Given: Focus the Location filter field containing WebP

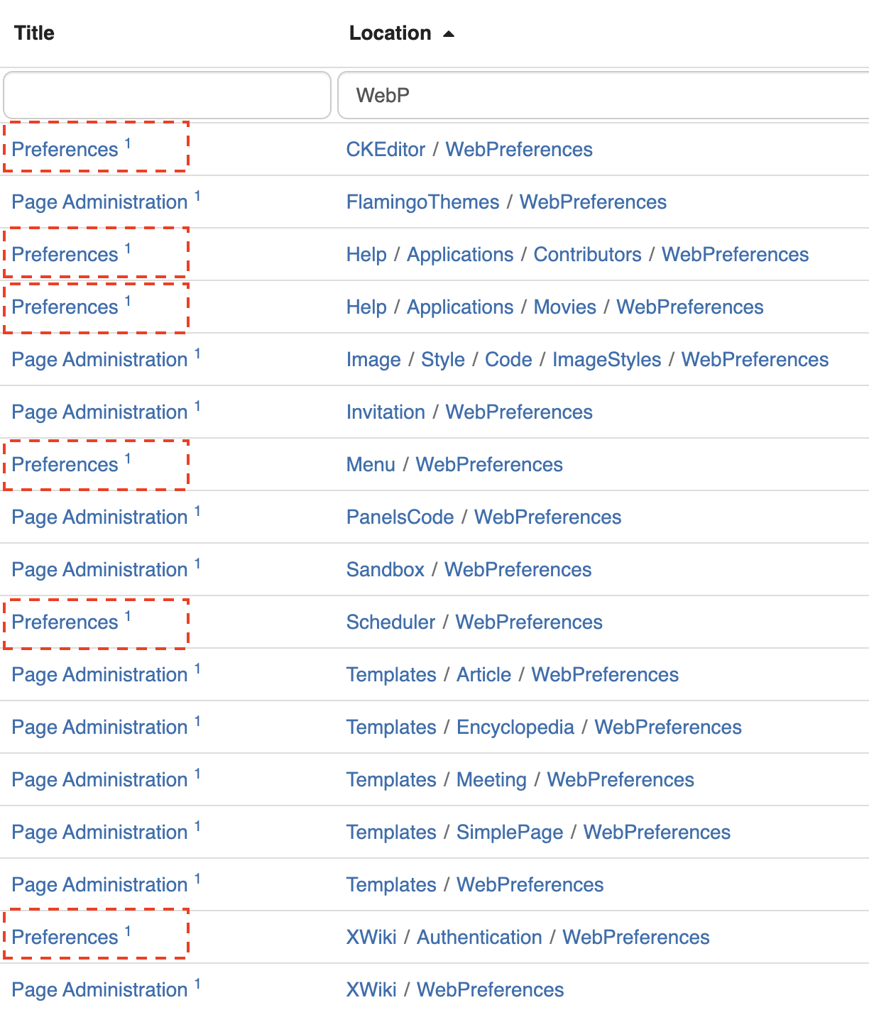Looking at the screenshot, I should 603,95.
